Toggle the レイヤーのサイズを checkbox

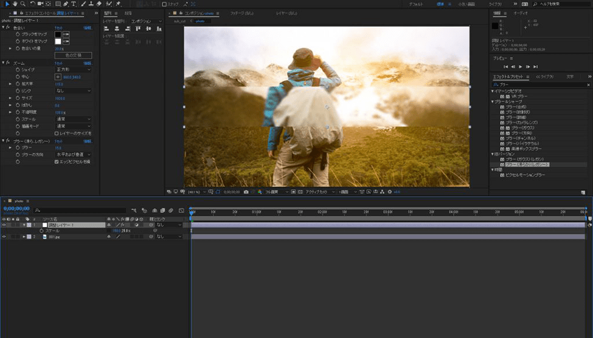[x=57, y=134]
